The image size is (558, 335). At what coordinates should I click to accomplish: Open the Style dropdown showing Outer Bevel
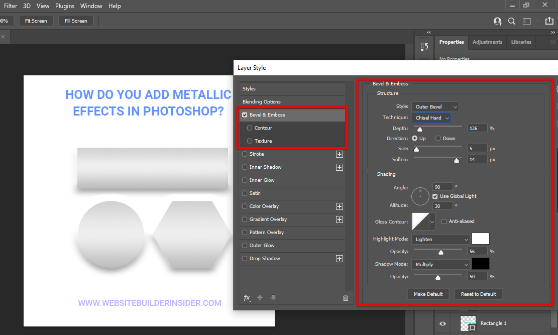point(435,106)
